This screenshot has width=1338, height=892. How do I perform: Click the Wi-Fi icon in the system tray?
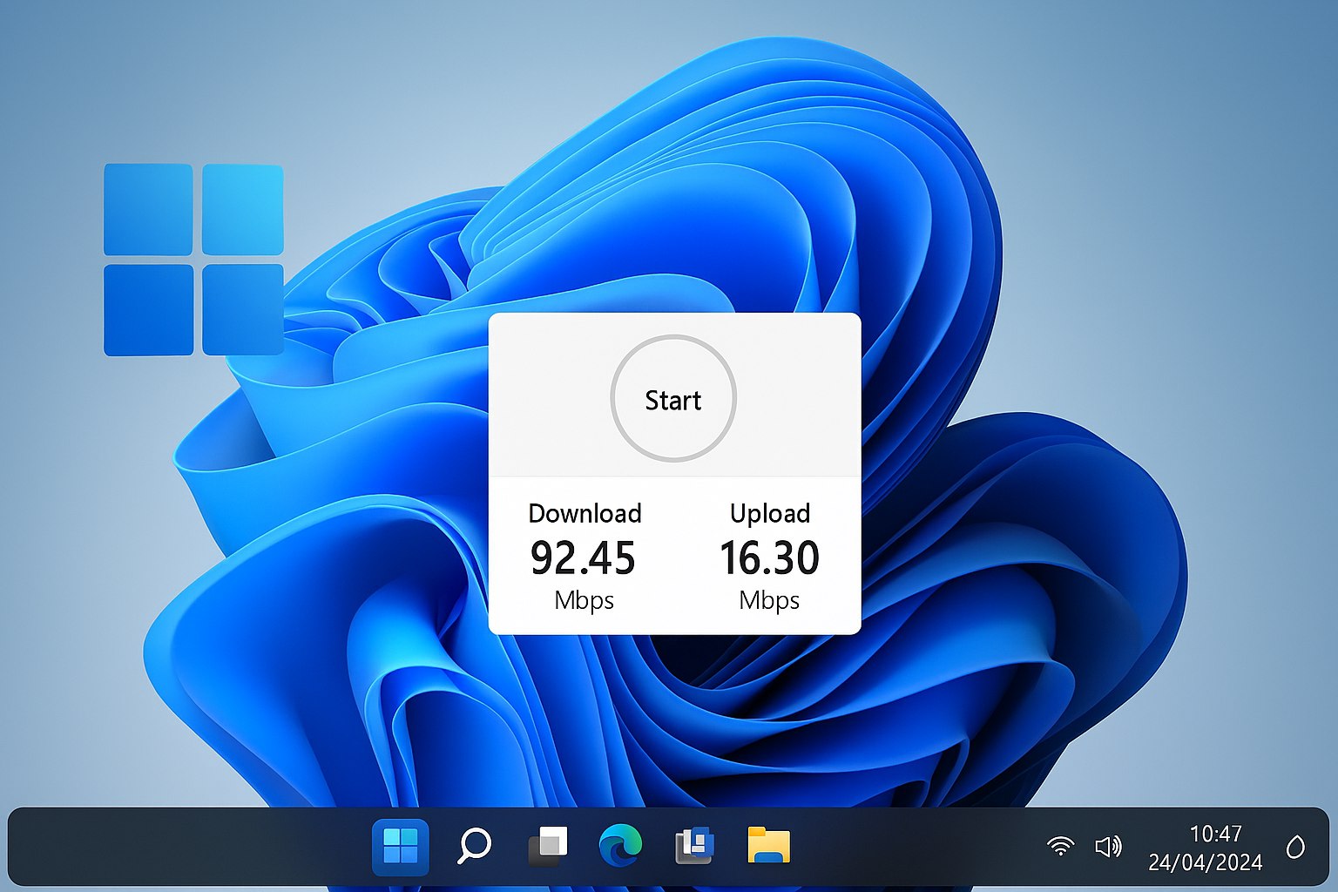(1061, 844)
